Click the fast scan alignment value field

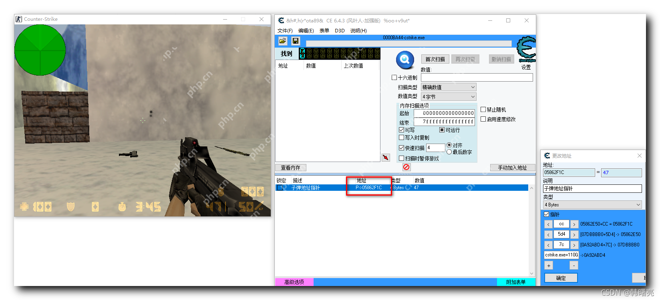point(436,148)
